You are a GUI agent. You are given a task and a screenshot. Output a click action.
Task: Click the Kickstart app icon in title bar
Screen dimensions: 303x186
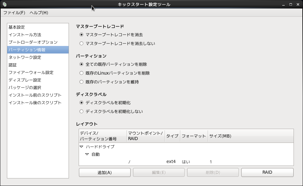click(x=4, y=4)
